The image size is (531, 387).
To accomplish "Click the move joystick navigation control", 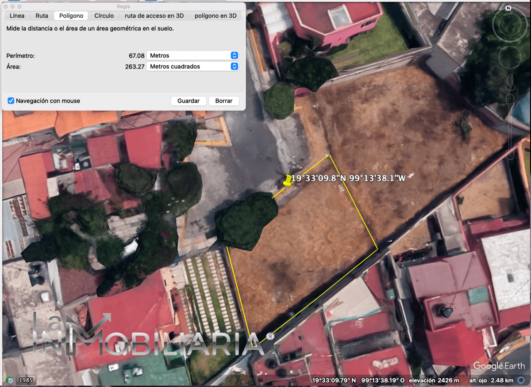I will point(509,57).
